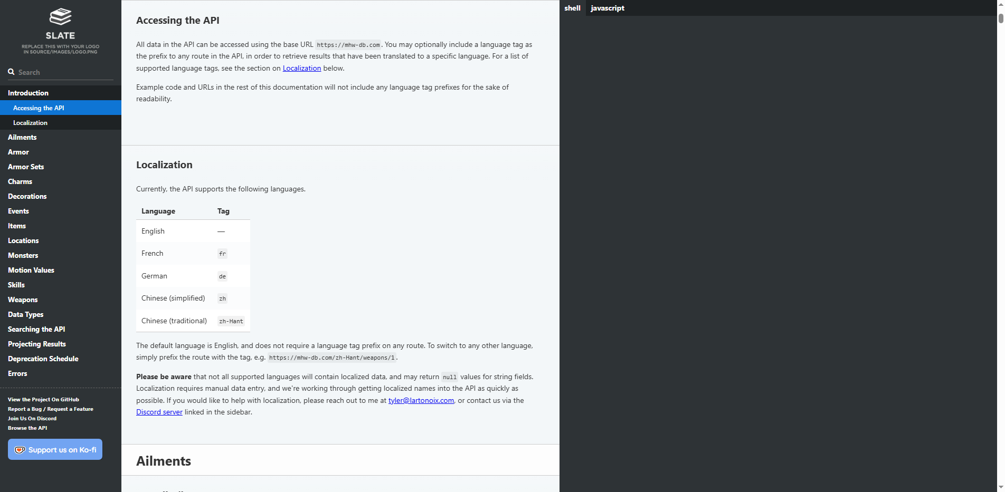Open Deprecation Schedule section
Viewport: 1005px width, 492px height.
61,359
